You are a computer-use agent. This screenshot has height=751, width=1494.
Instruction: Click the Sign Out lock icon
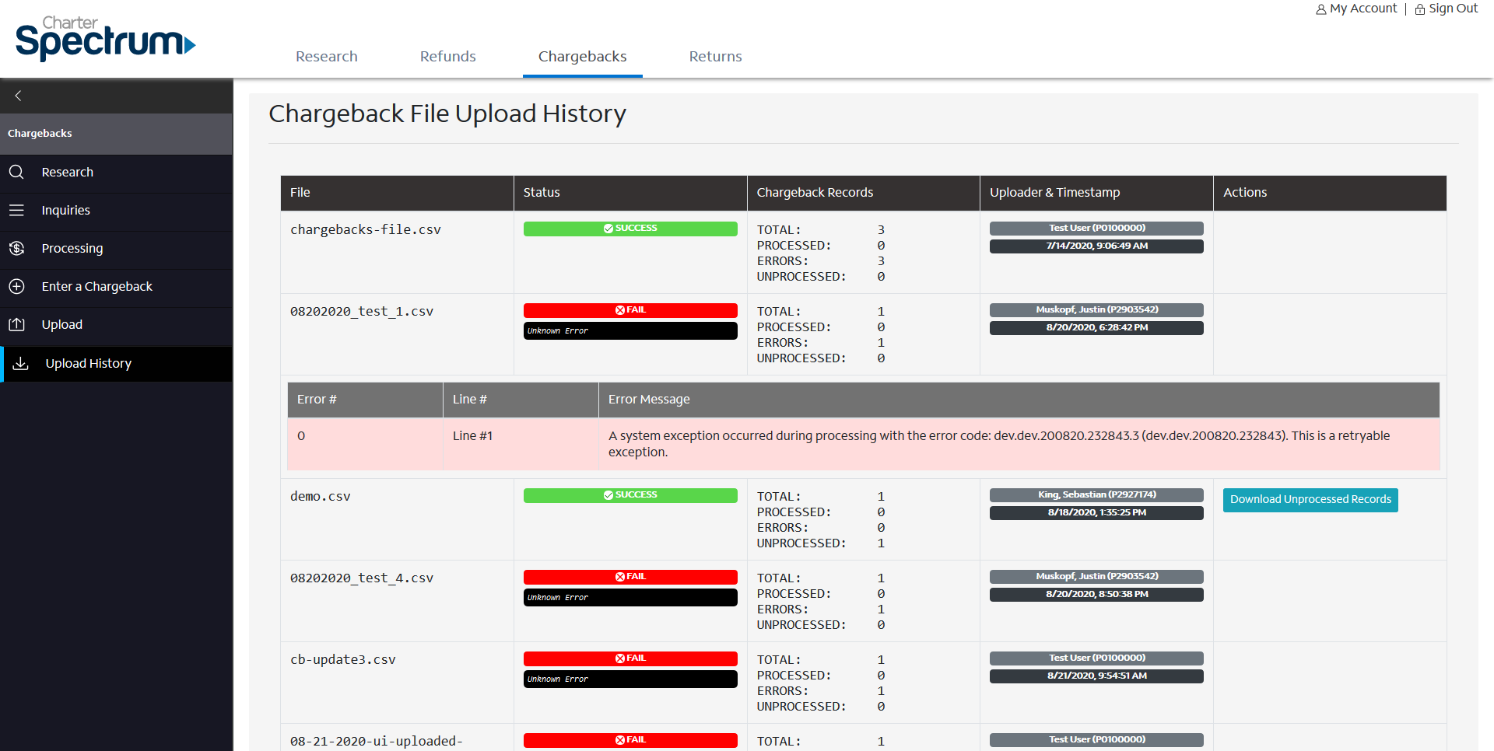pyautogui.click(x=1420, y=9)
